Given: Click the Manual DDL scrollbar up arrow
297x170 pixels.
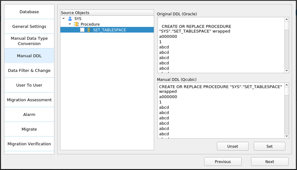Looking at the screenshot, I should point(287,85).
